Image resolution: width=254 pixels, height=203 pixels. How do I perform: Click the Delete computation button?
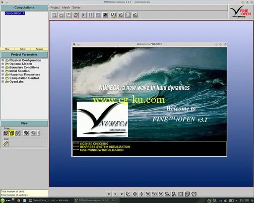coord(22,49)
